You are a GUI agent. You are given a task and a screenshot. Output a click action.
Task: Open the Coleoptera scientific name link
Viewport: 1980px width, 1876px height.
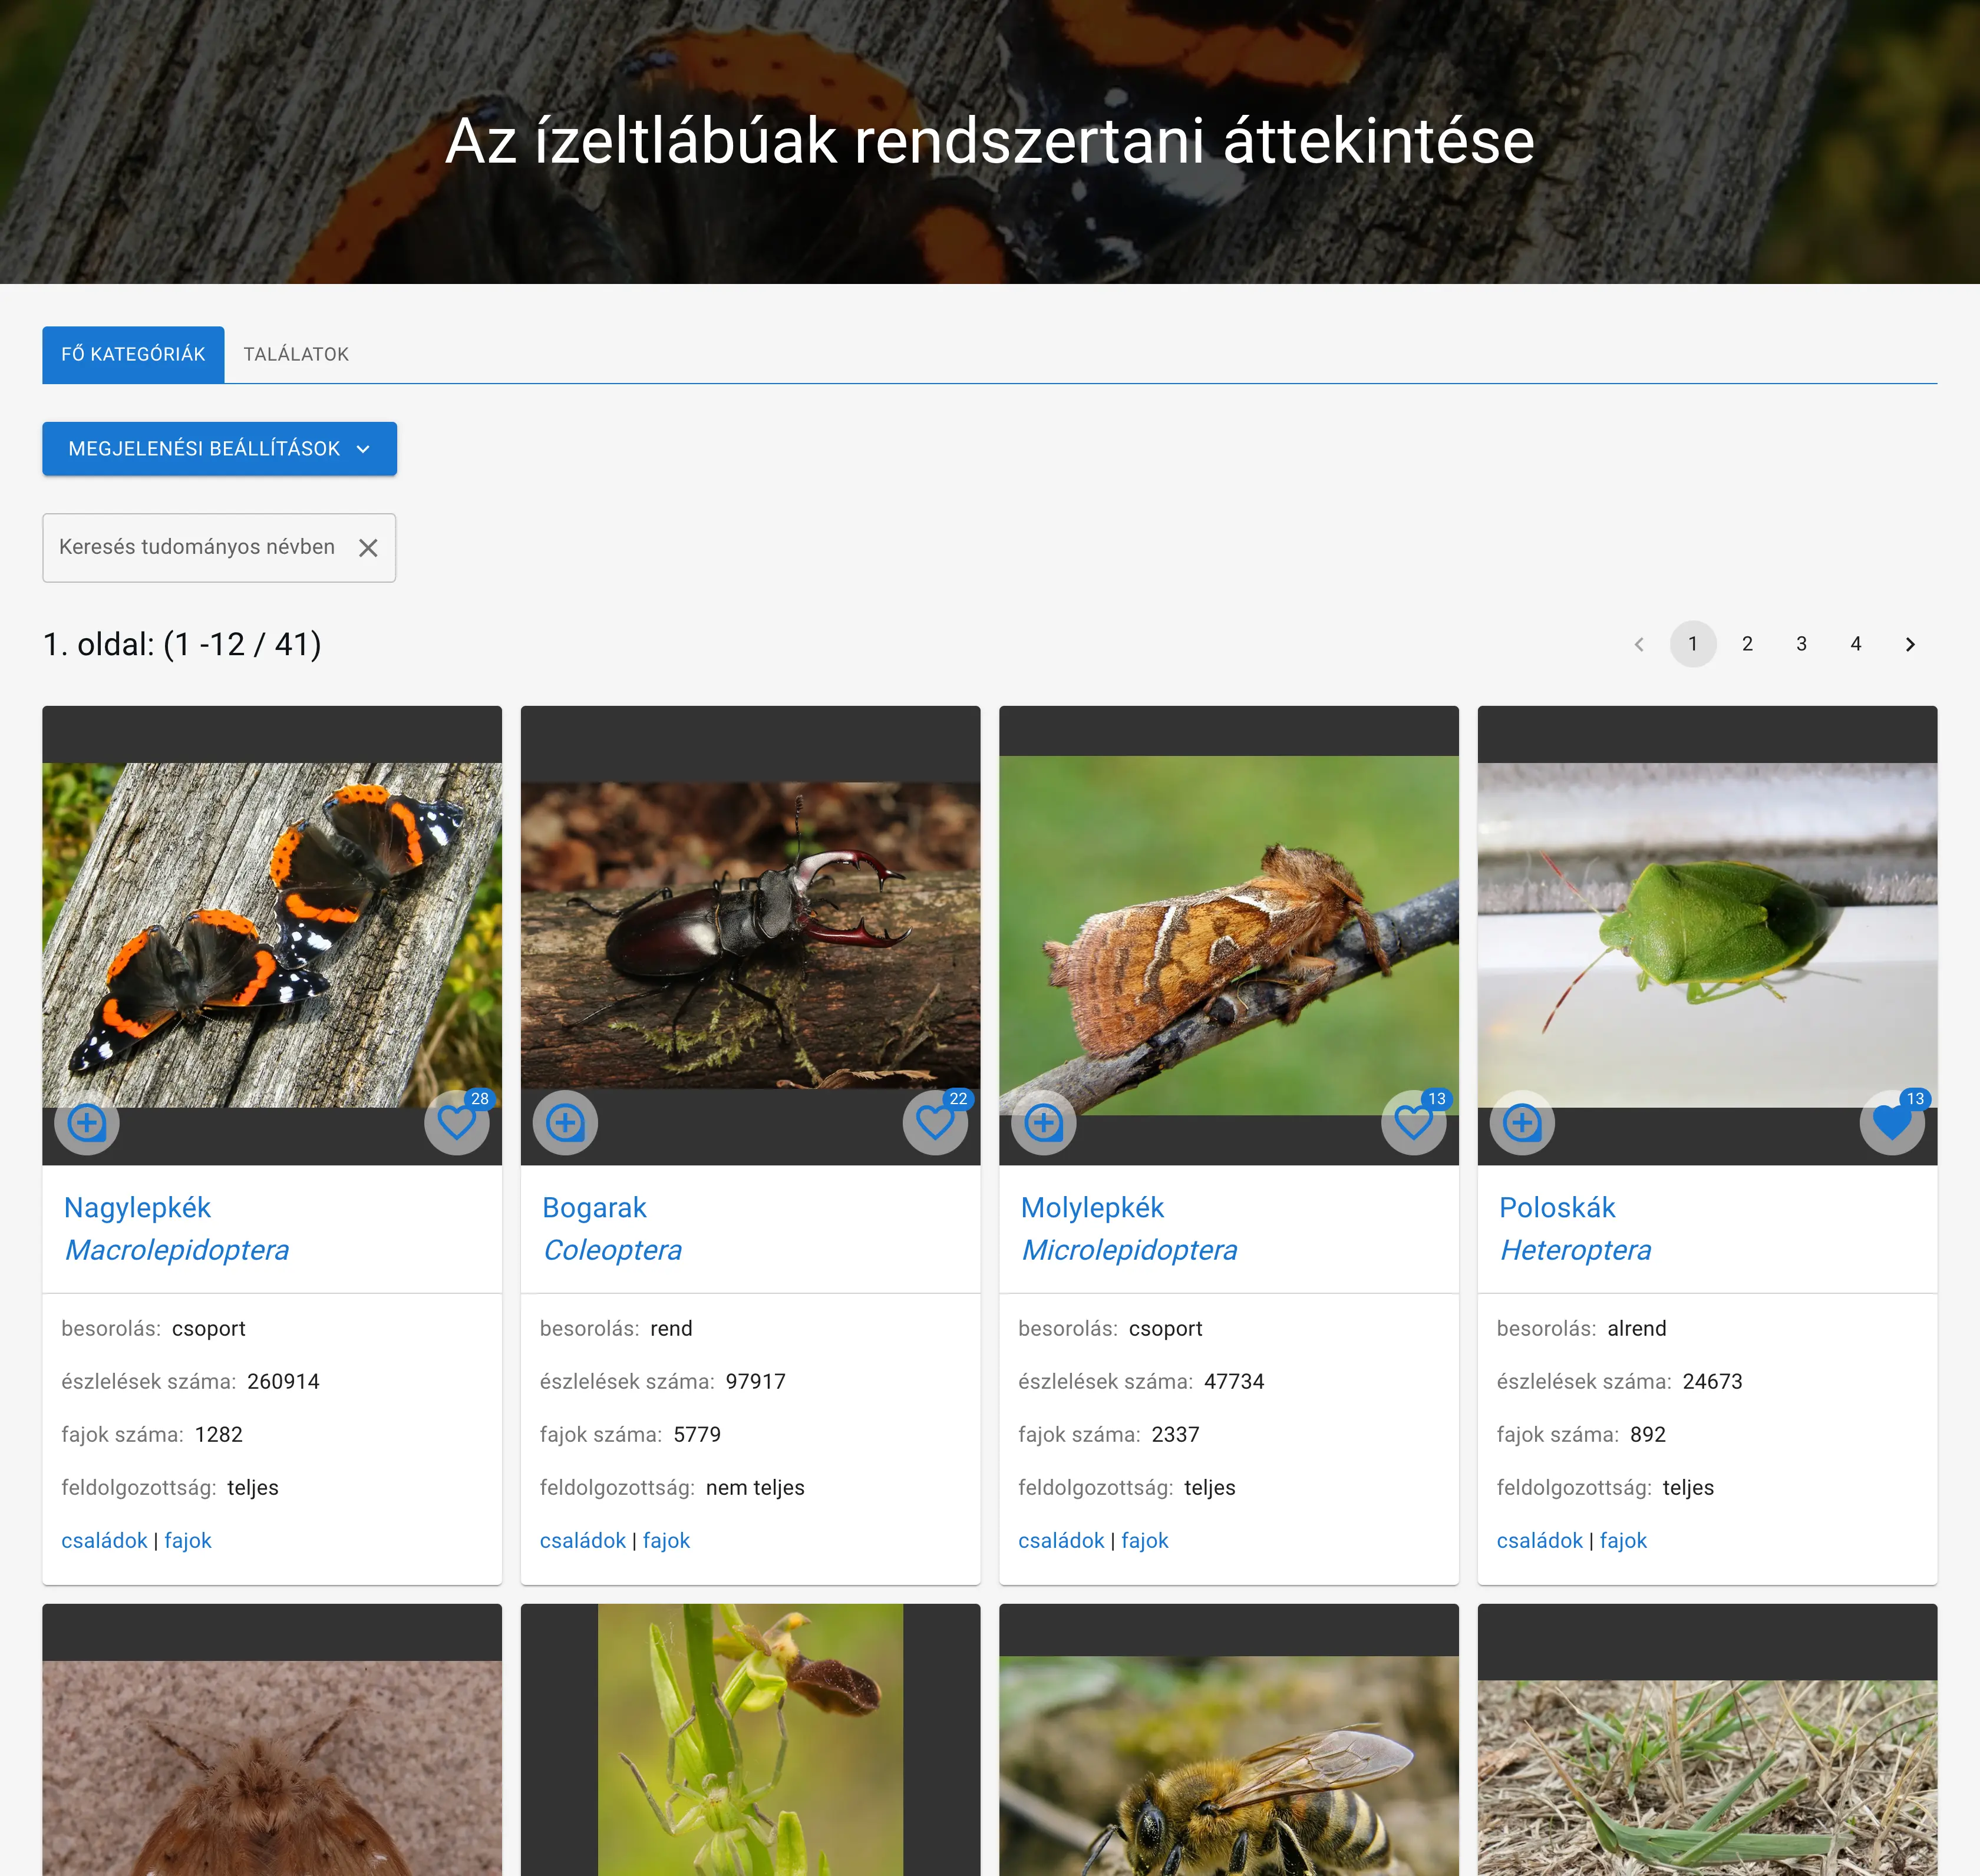(613, 1249)
